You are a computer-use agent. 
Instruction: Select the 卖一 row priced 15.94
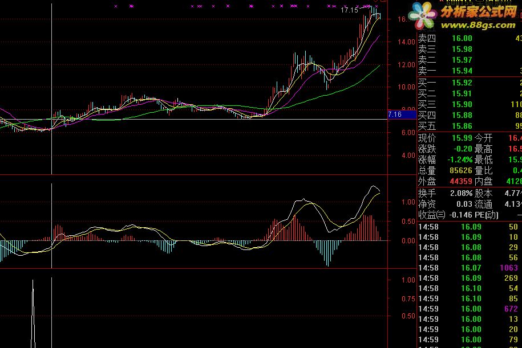[470, 71]
